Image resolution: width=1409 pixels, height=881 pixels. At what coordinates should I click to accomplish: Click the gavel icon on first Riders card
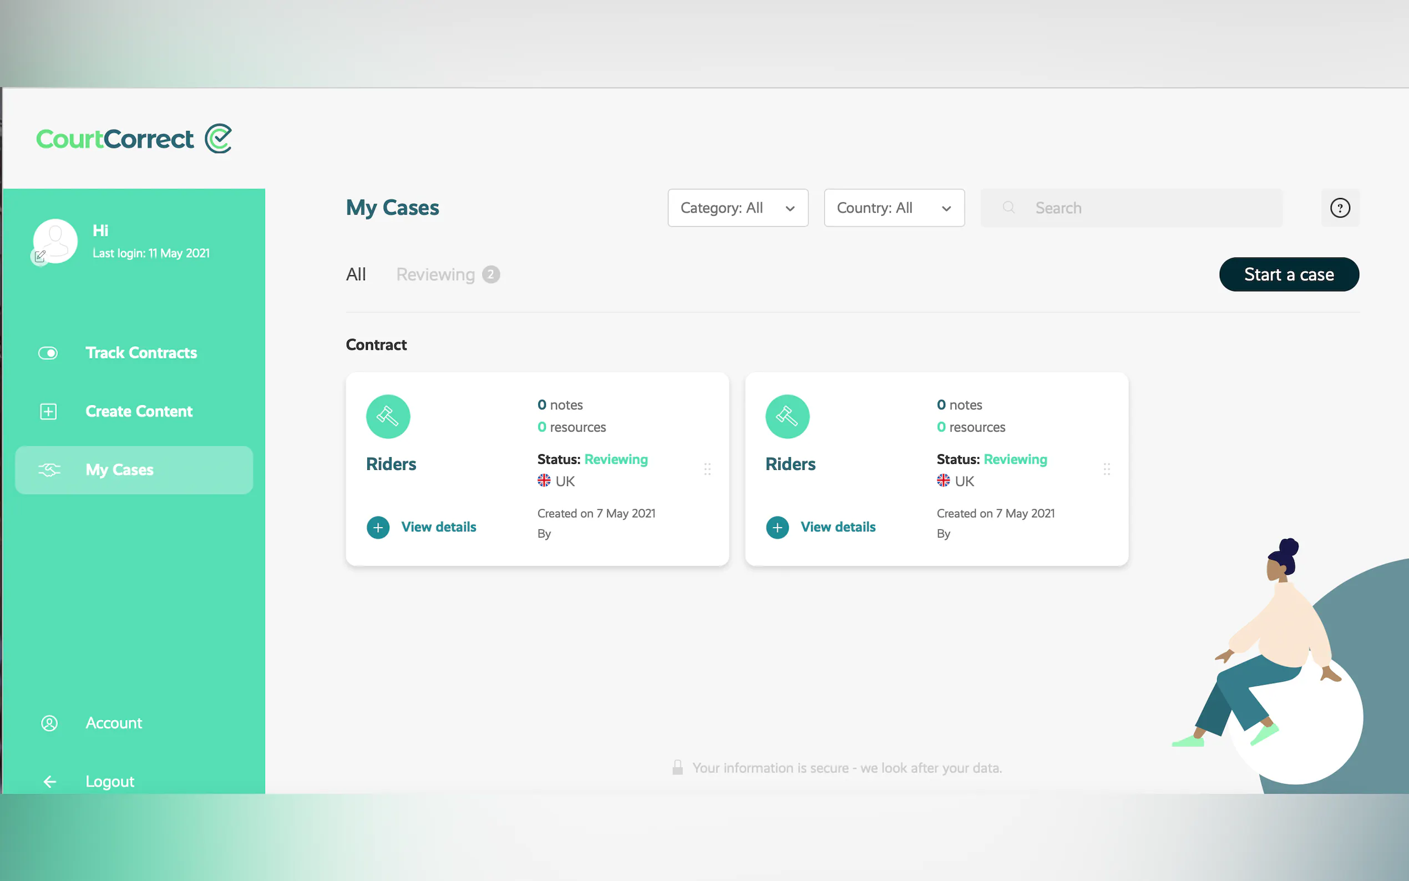[x=388, y=417]
